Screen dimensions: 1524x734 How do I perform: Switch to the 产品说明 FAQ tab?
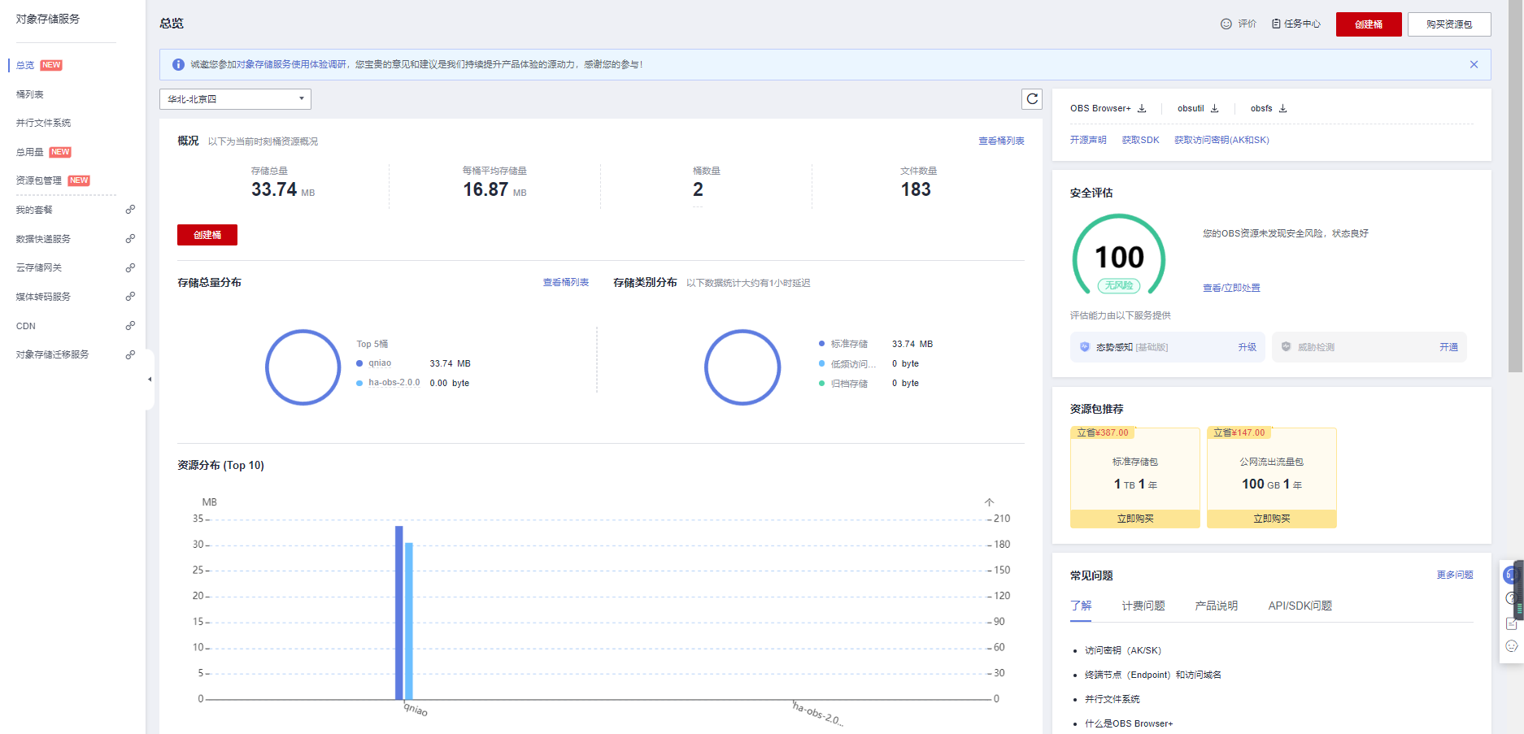pos(1217,606)
